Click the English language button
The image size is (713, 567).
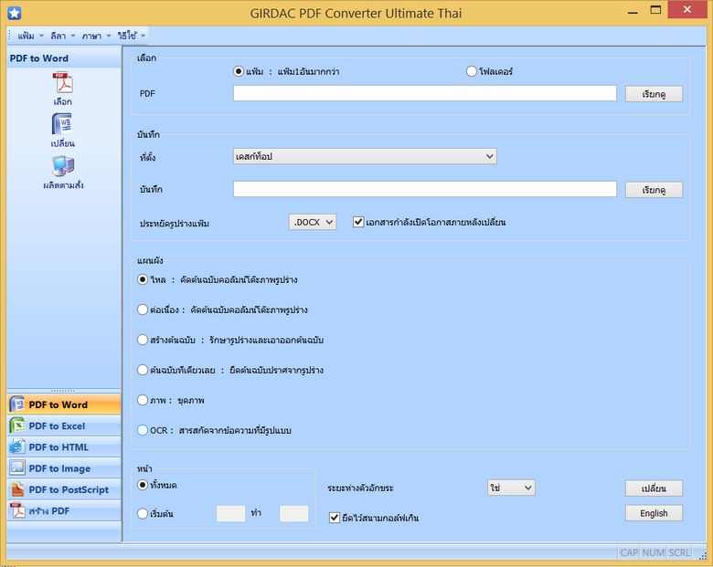click(654, 513)
